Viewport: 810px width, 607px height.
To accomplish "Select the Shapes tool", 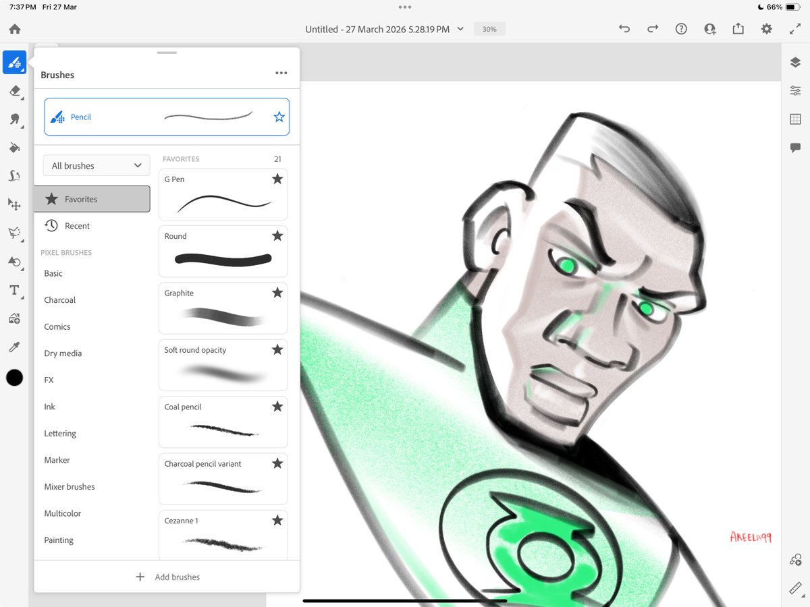I will click(x=15, y=261).
